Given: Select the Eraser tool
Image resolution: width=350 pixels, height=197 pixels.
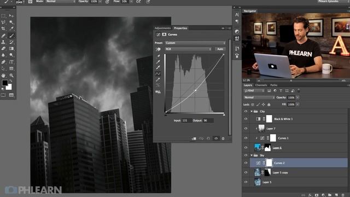Looking at the screenshot, I should 3,49.
